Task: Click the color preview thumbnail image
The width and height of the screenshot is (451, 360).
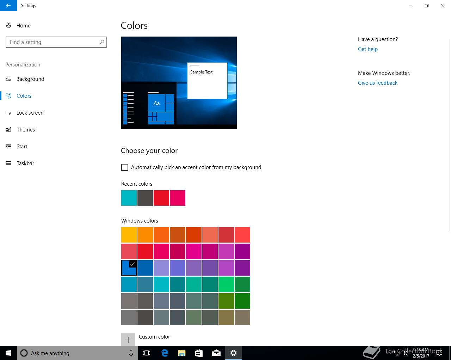Action: coord(179,83)
